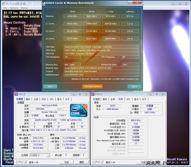This screenshot has width=191, height=167.
Task: Click CPU FSB field 133.7 MHz
Action: pos(101,54)
